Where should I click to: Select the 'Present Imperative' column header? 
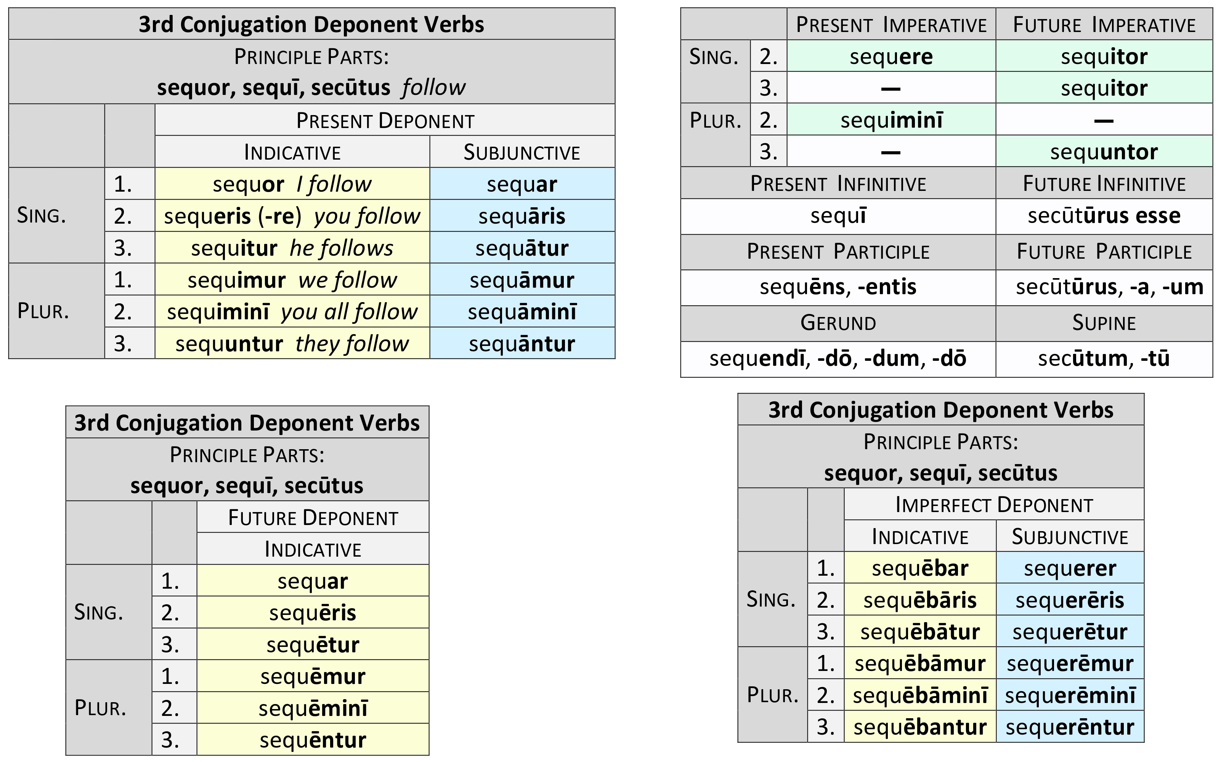(x=891, y=25)
